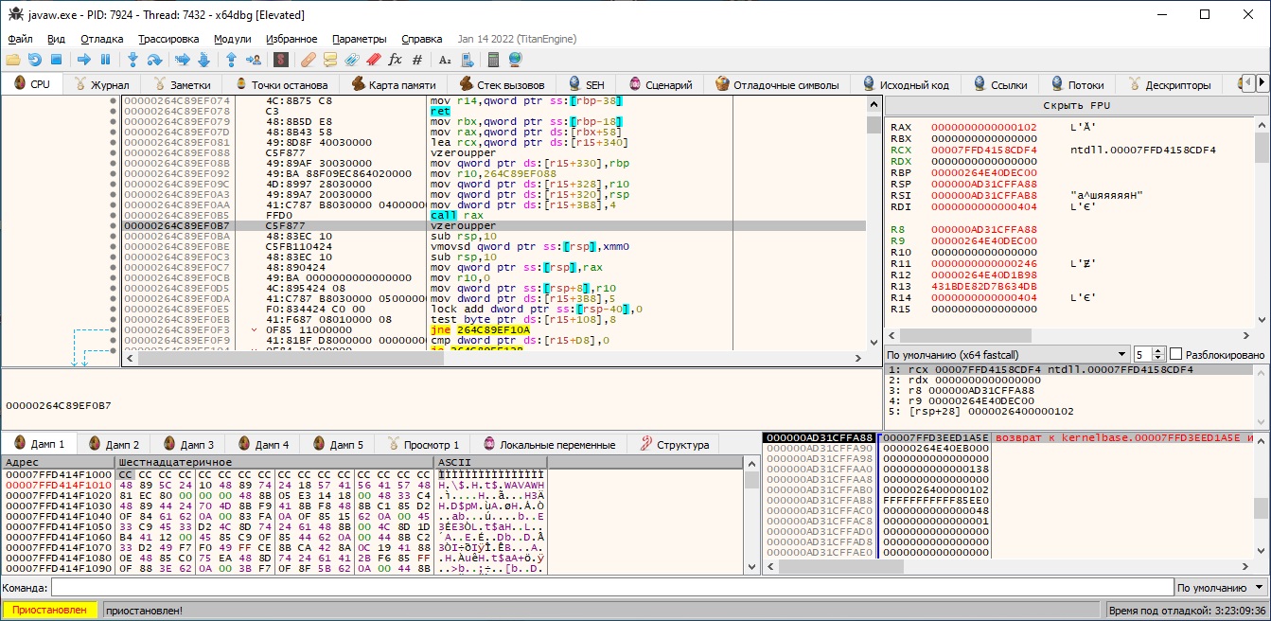This screenshot has height=621, width=1271.
Task: Select the Структура tab
Action: click(x=674, y=444)
